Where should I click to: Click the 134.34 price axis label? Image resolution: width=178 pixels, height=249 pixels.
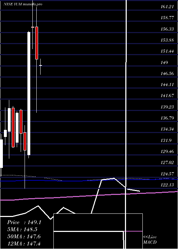(167, 129)
